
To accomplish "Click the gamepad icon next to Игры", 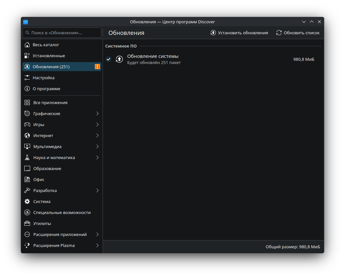I will [27, 124].
